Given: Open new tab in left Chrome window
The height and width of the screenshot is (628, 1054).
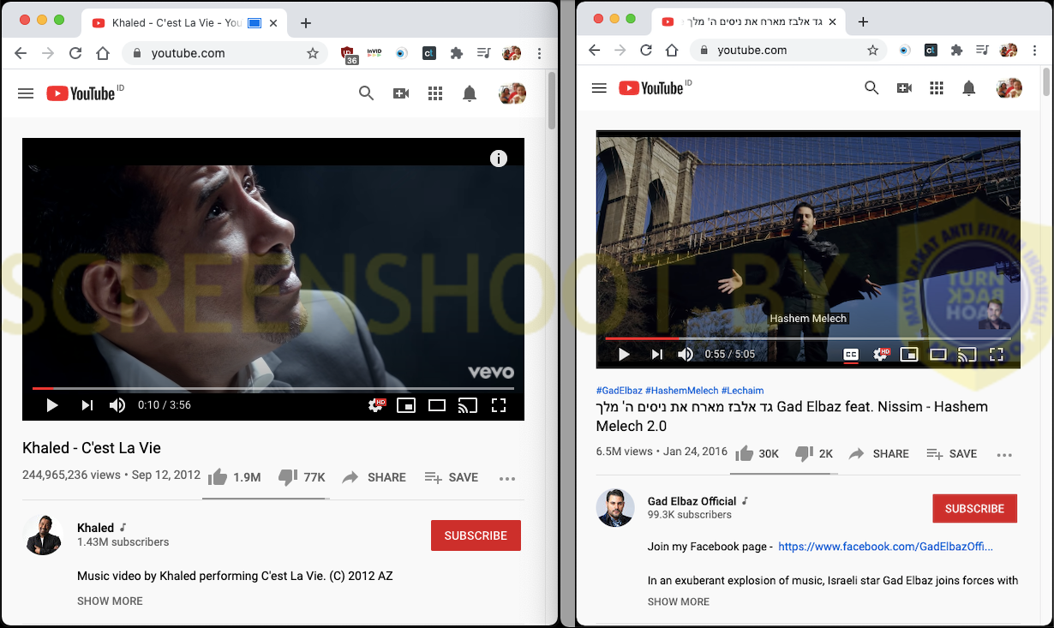Looking at the screenshot, I should [x=306, y=23].
